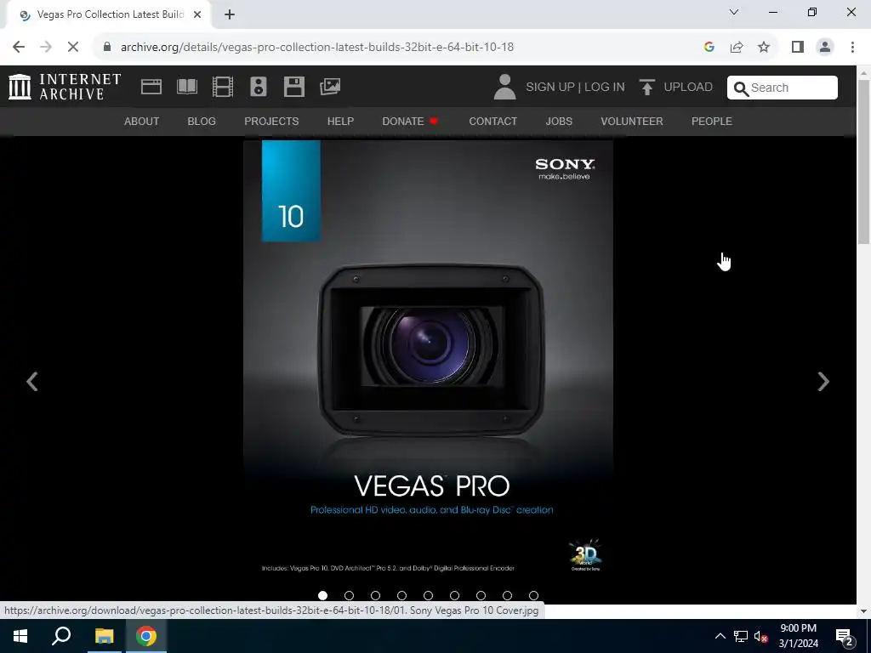Open the JOBS link

559,121
